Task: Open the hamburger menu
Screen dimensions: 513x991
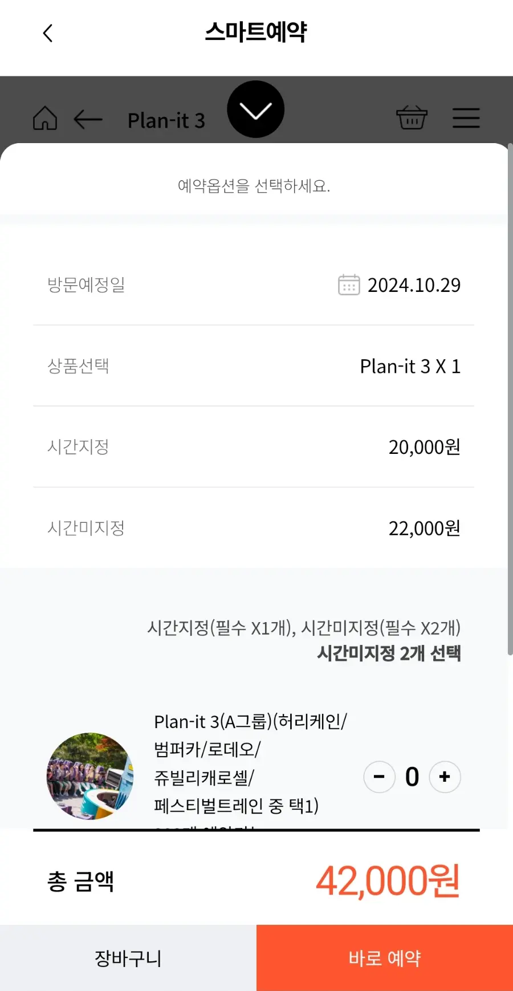Action: point(466,118)
